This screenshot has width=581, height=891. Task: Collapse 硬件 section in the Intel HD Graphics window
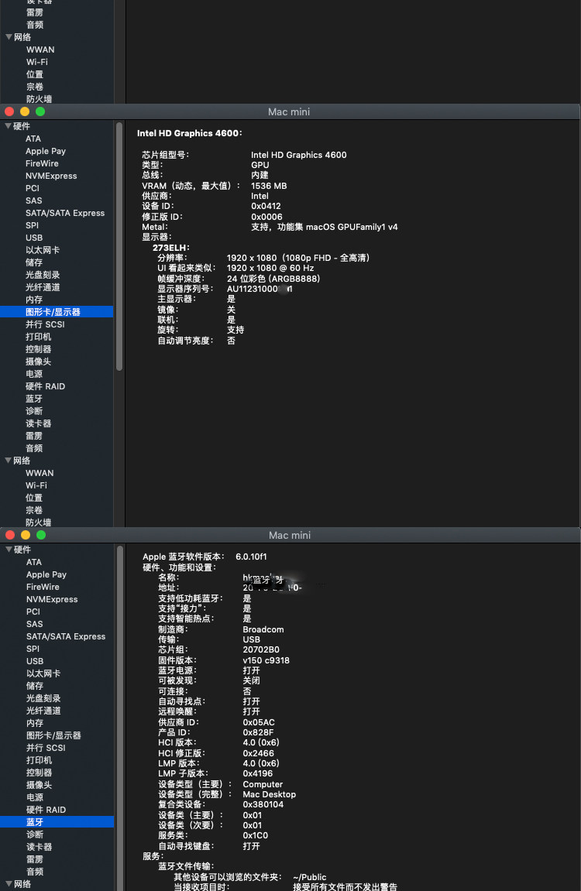point(9,126)
